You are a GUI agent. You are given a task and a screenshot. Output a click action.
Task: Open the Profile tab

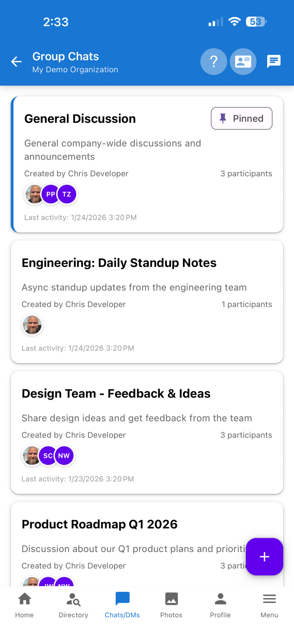click(220, 605)
